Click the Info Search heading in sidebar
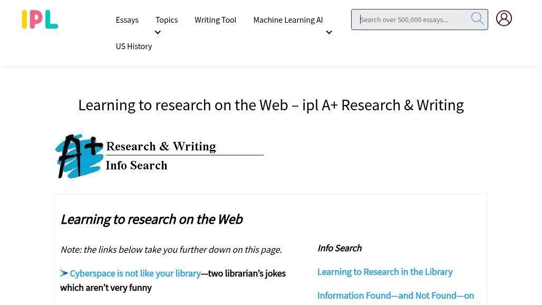Viewport: 542px width, 305px height. pos(339,247)
